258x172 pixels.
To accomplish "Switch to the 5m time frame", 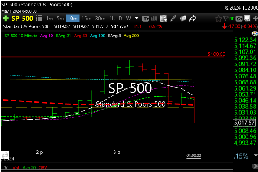I will [x=60, y=19].
